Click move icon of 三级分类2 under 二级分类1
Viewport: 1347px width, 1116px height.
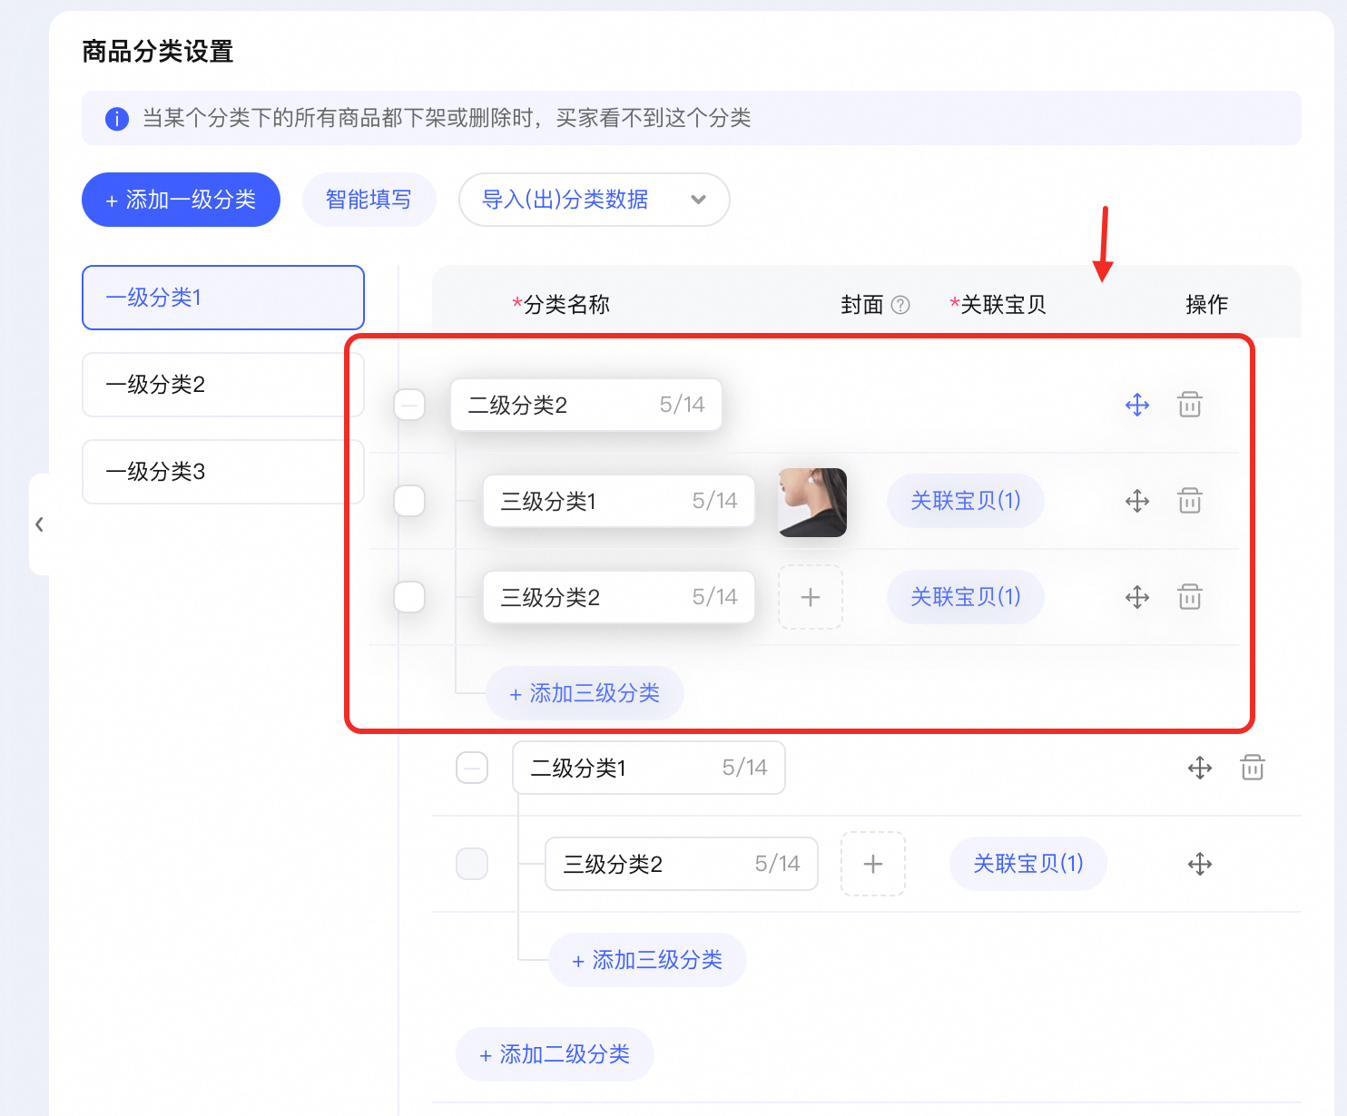tap(1200, 864)
